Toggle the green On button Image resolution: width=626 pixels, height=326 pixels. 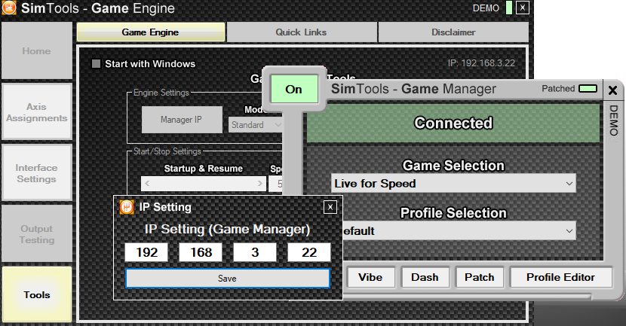point(294,90)
